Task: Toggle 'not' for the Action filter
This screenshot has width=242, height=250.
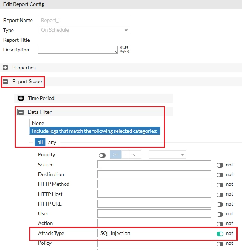Action: (x=220, y=224)
